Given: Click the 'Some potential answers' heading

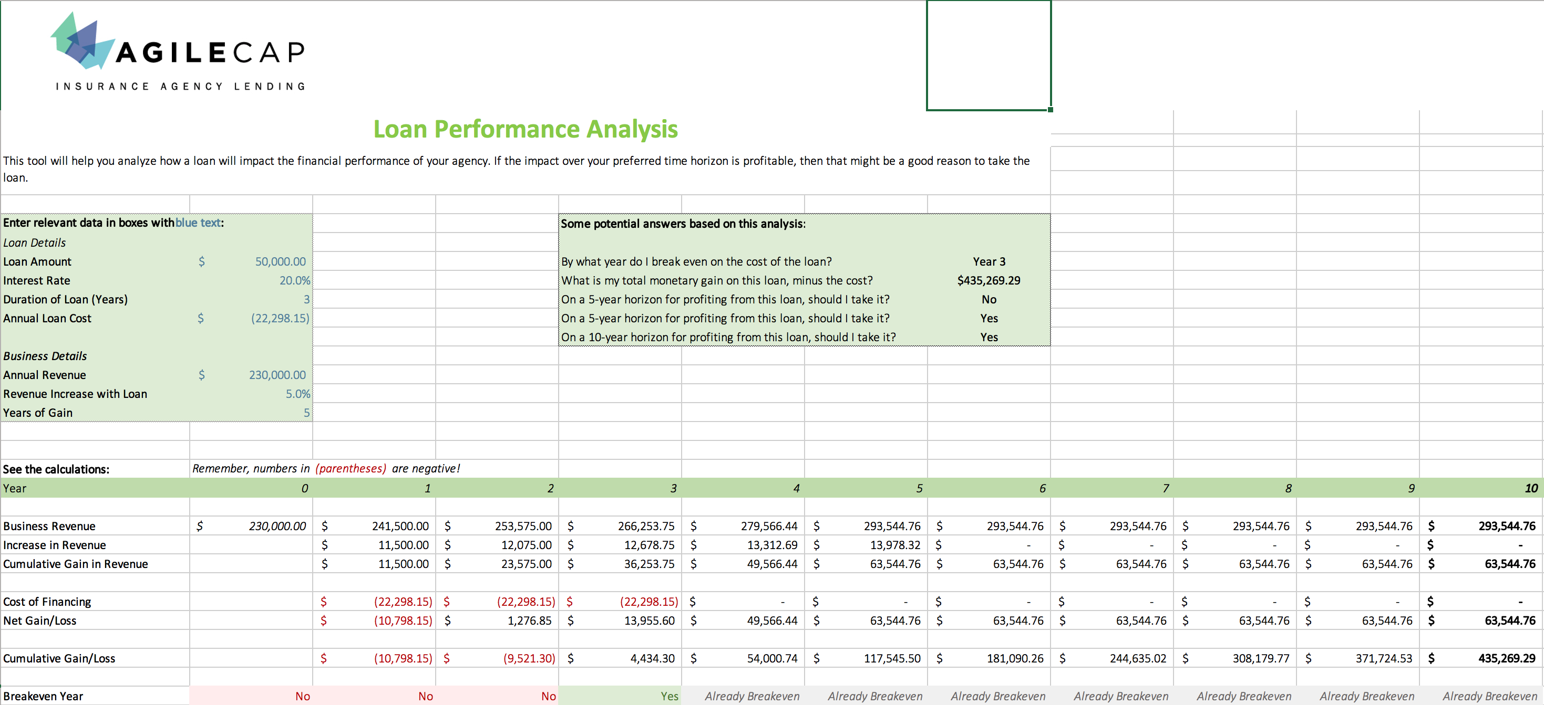Looking at the screenshot, I should pyautogui.click(x=683, y=224).
